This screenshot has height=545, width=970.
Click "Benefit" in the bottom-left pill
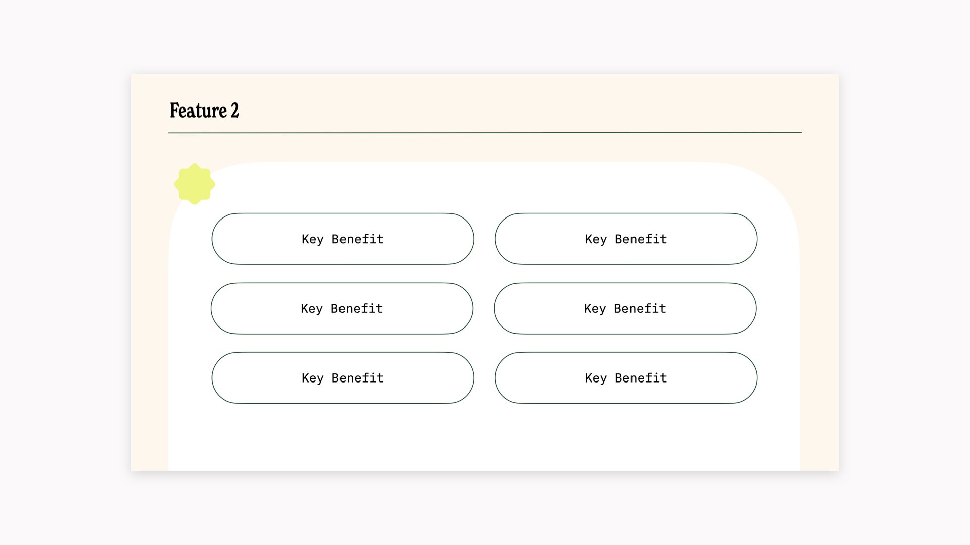point(358,378)
